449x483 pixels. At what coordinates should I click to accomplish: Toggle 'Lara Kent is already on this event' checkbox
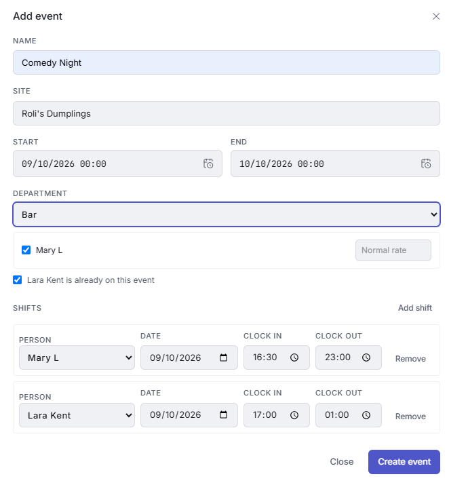pos(17,279)
